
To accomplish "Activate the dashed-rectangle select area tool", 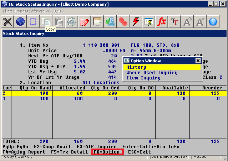I will 33,22.
